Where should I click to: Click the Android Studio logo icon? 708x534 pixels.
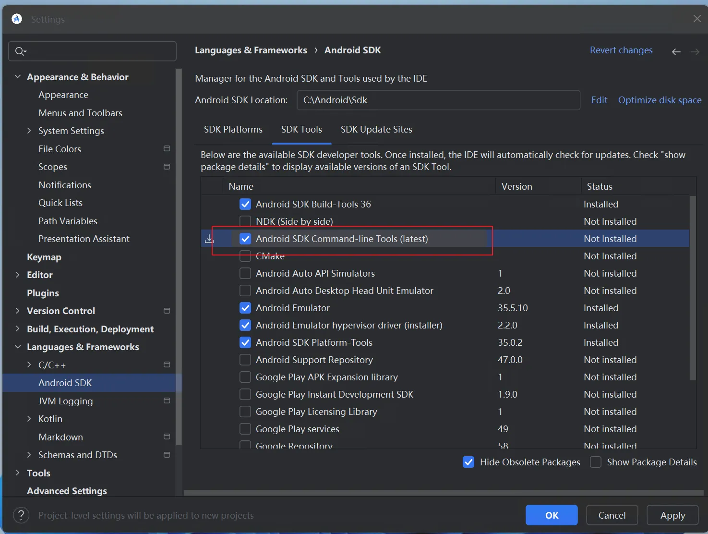17,19
